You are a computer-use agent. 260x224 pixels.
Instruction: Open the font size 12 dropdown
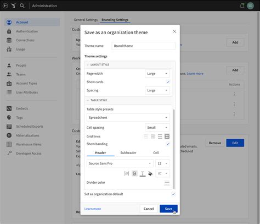coord(162,163)
